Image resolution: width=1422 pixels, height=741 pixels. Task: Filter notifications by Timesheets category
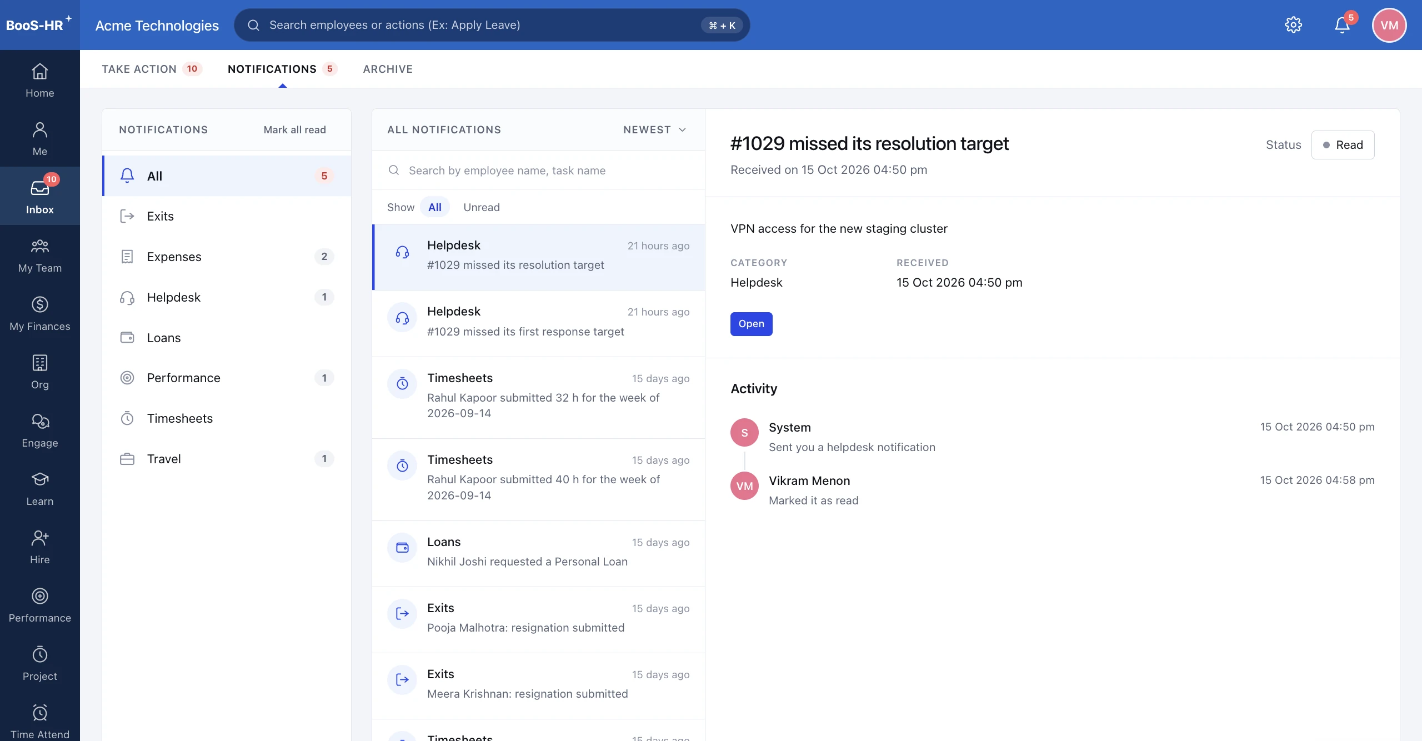[227, 418]
